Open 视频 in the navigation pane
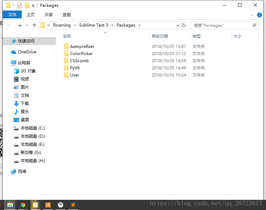 (x=25, y=79)
